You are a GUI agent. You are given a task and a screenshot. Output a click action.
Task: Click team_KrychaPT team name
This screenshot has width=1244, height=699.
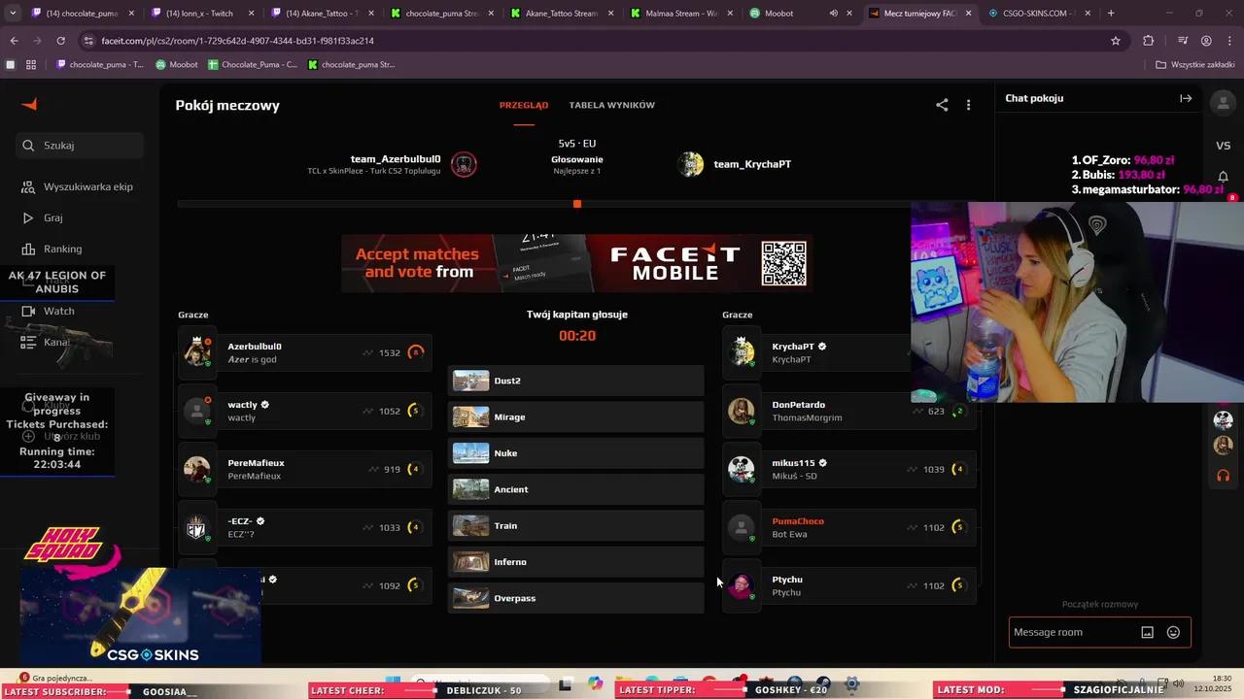point(752,164)
